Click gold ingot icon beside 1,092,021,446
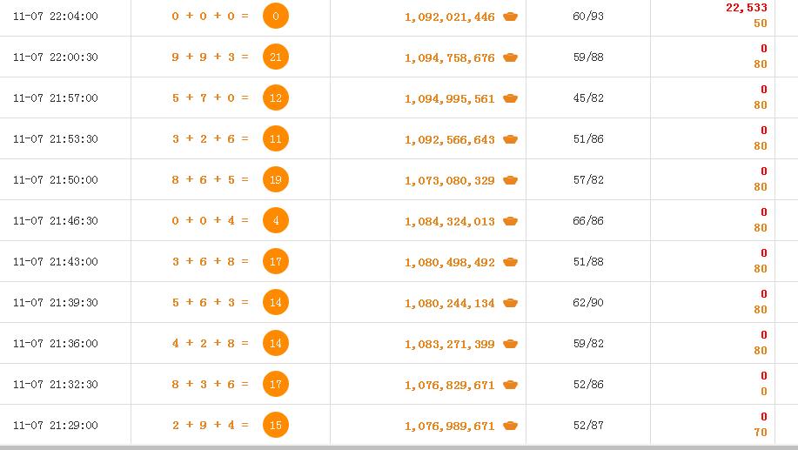Viewport: 798px width, 450px height. [510, 17]
